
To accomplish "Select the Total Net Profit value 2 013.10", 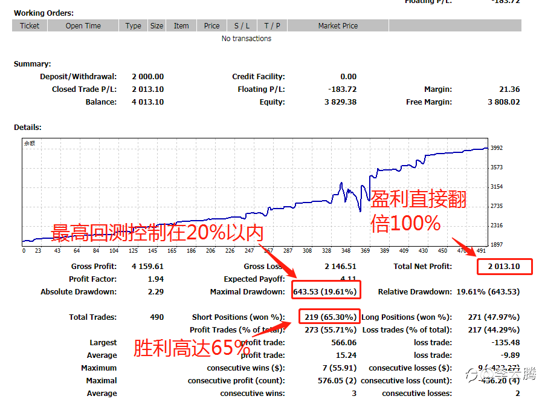I will pyautogui.click(x=504, y=266).
